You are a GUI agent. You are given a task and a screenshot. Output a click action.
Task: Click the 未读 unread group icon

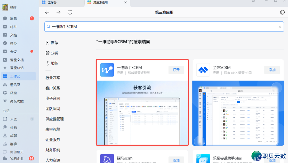coord(5,119)
